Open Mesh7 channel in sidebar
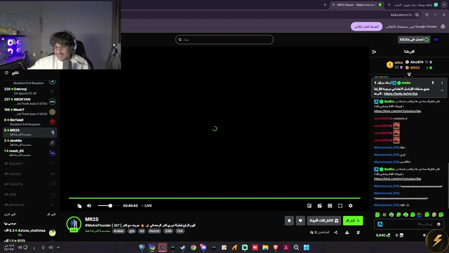Screen dimensions: 449x253 tap(30, 112)
